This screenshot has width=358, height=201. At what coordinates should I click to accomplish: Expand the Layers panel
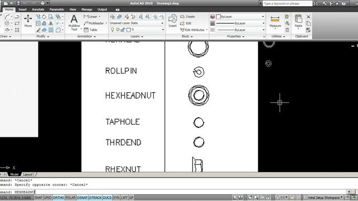(136, 36)
